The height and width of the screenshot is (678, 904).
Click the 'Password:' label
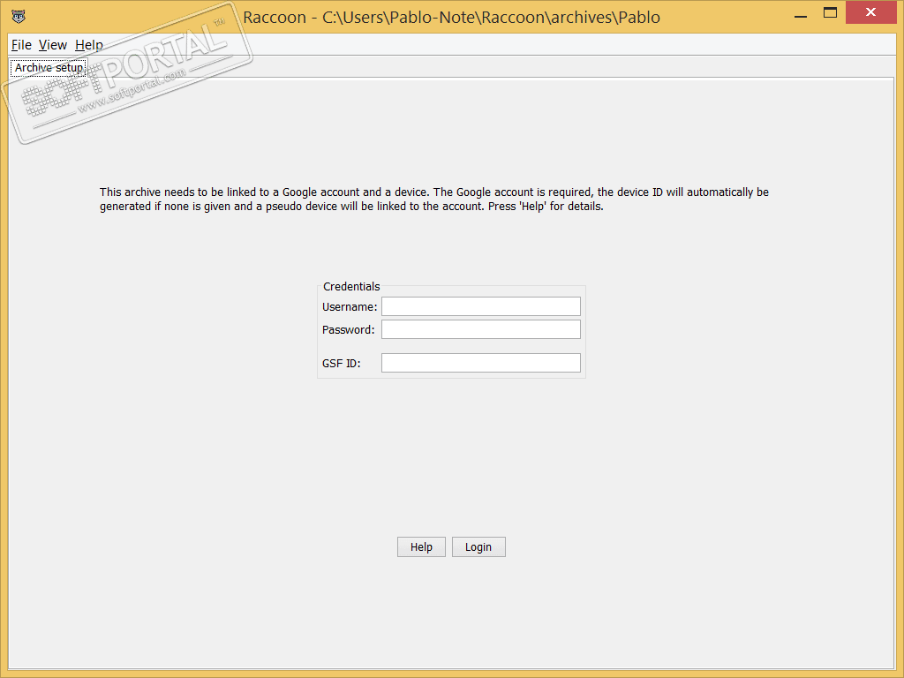tap(348, 330)
